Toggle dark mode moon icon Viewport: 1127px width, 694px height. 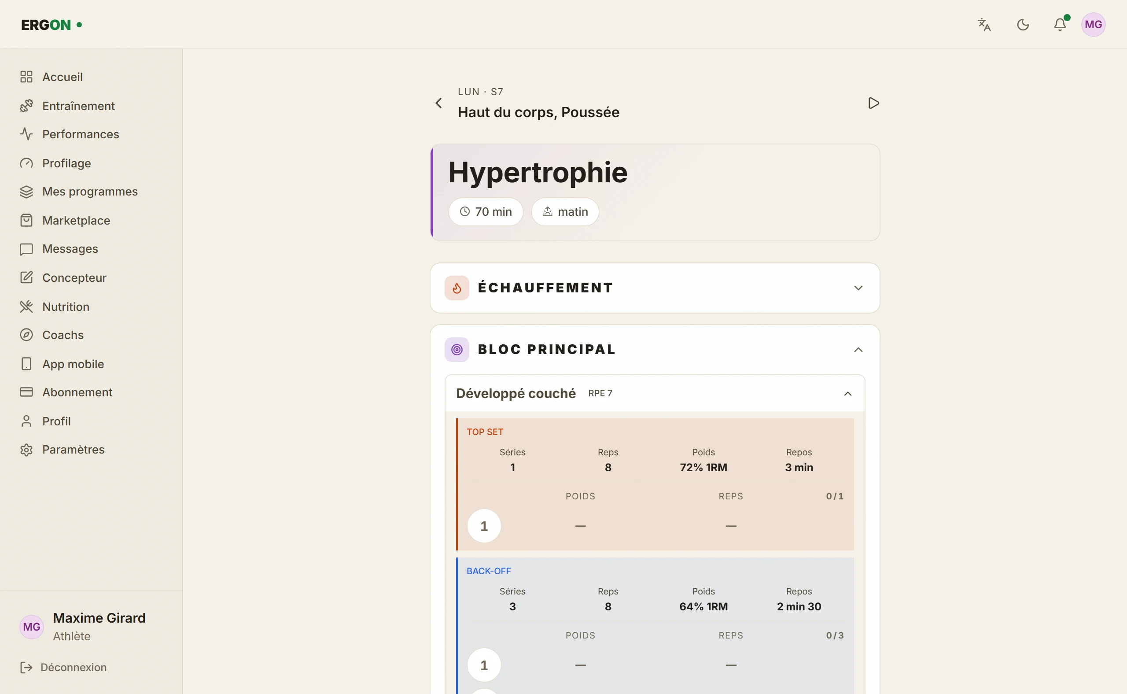[x=1023, y=24]
